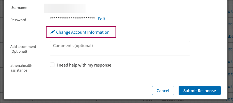The image size is (233, 103).
Task: Click the Add a comment (Optional) label
Action: click(x=23, y=49)
